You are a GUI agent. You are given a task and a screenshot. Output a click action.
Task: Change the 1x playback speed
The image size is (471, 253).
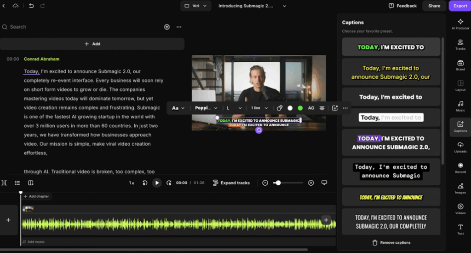point(132,183)
